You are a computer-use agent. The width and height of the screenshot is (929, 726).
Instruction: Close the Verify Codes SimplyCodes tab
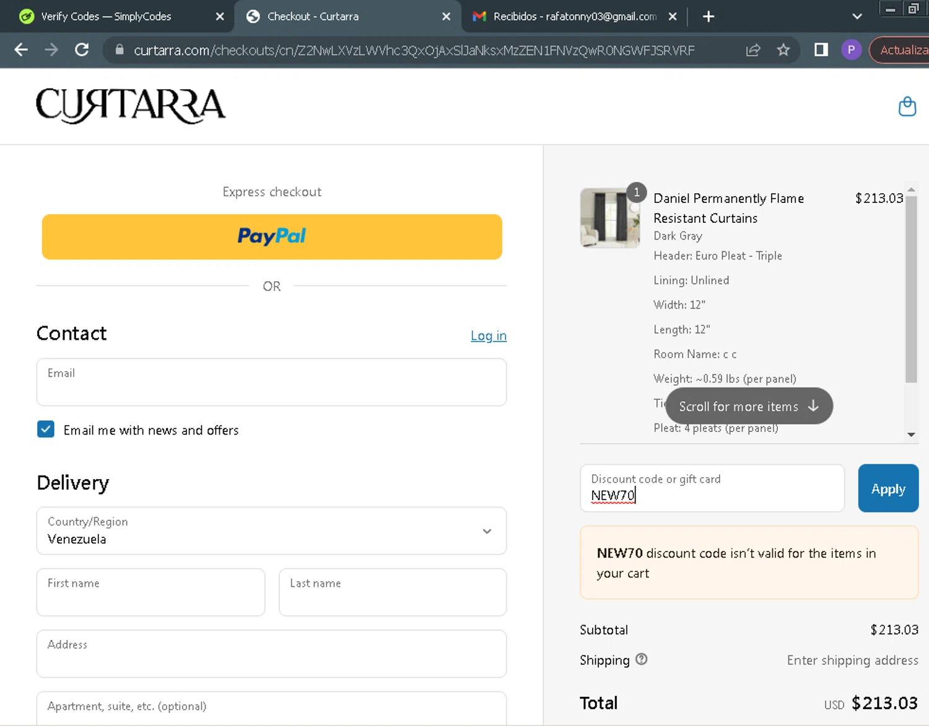[x=220, y=17]
